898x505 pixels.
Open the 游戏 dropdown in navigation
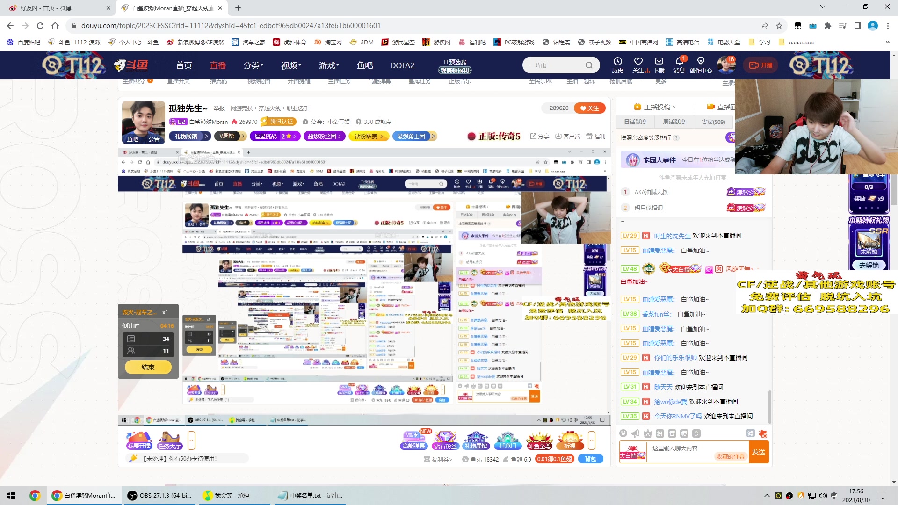coord(329,65)
